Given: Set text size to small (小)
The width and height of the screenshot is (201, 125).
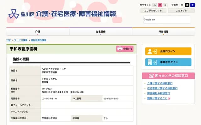Looking at the screenshot, I should [155, 5].
